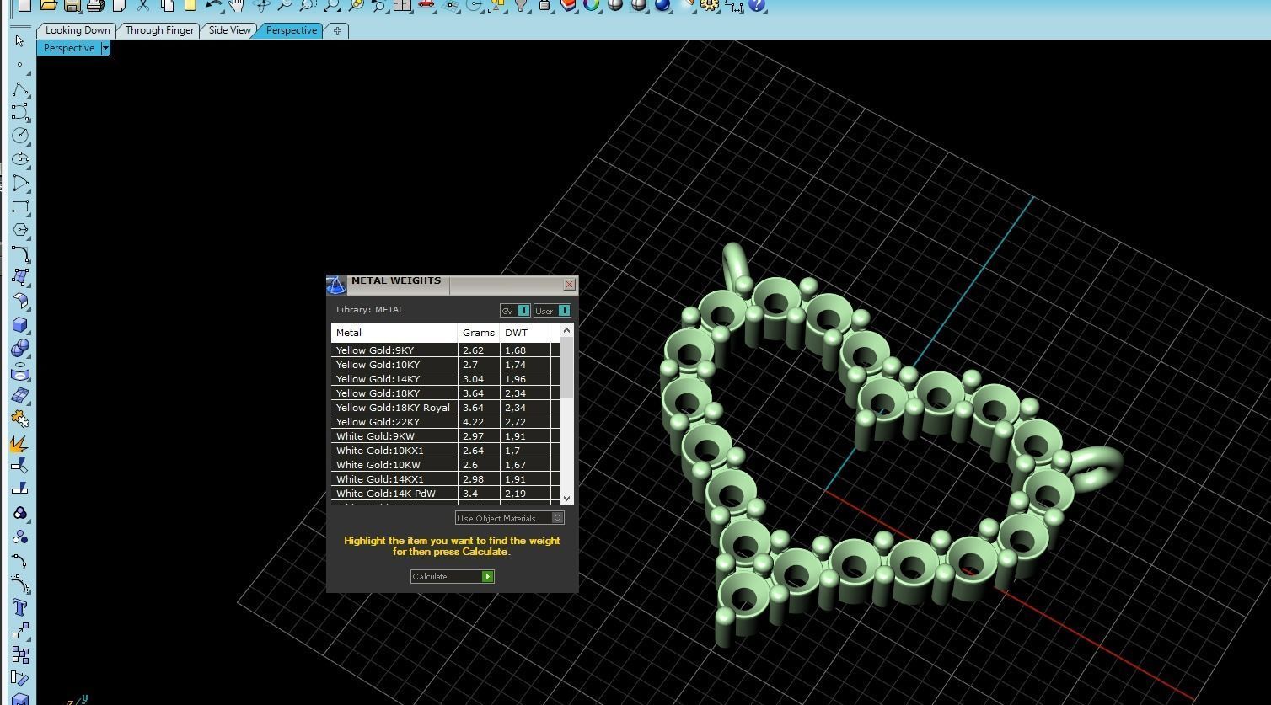Select the Text object tool

[20, 607]
